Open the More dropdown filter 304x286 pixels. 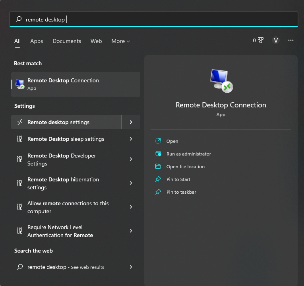tap(120, 41)
